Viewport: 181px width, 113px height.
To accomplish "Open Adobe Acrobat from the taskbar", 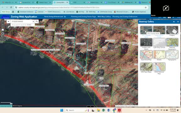I will click(119, 110).
